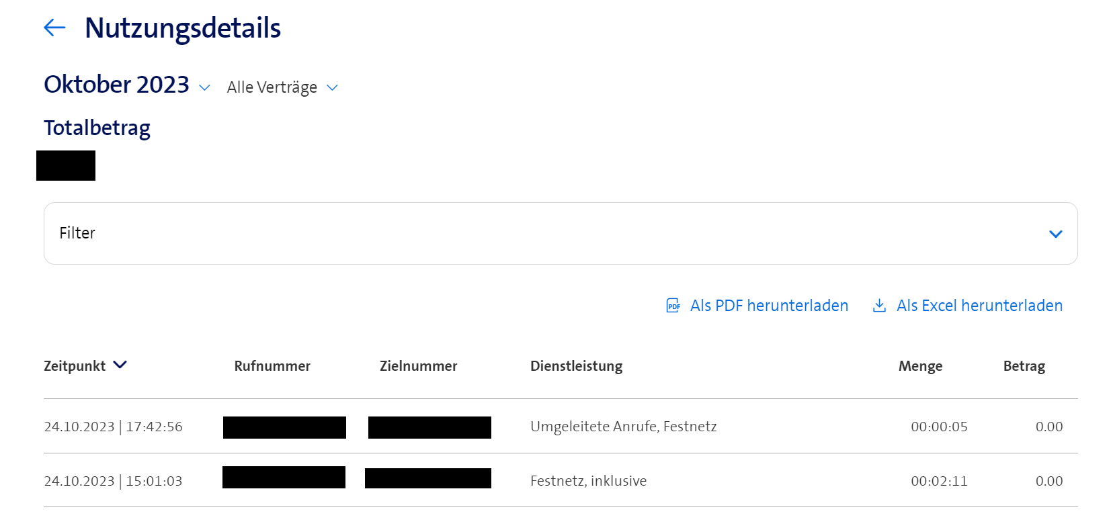The image size is (1111, 528).
Task: Click the Umgeleitete Anrufe, Festnetz entry
Action: [623, 427]
